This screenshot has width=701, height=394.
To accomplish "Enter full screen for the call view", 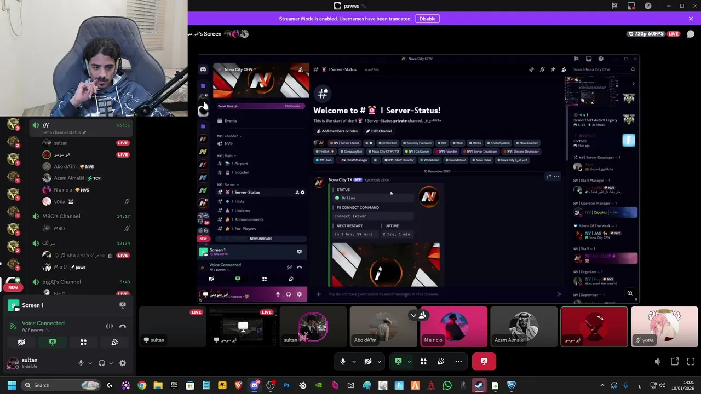I will point(691,362).
